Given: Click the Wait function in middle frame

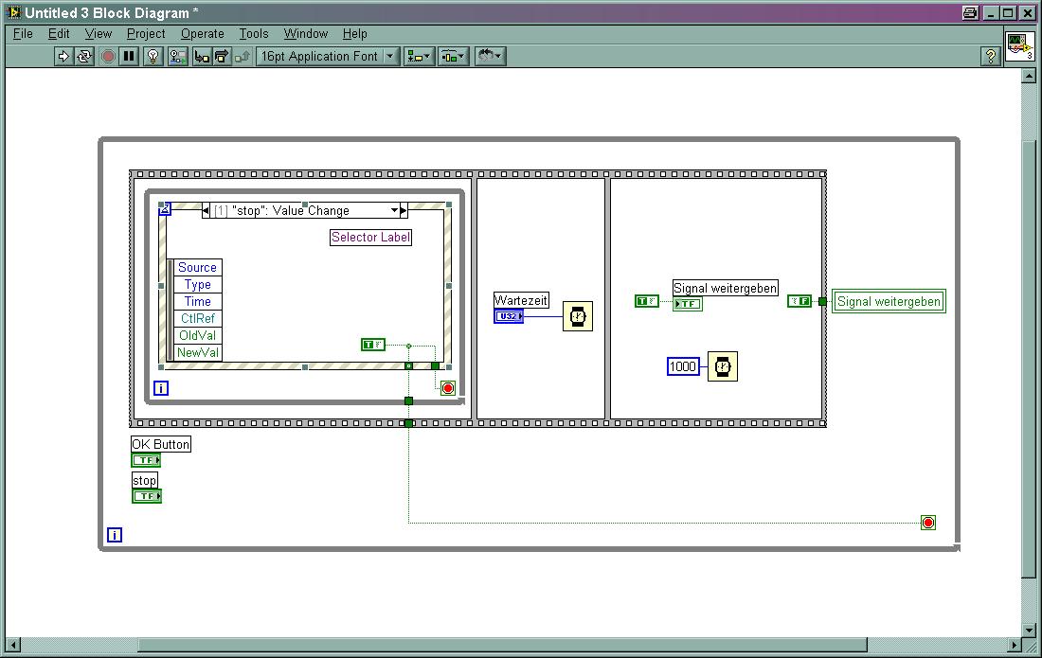Looking at the screenshot, I should coord(578,317).
